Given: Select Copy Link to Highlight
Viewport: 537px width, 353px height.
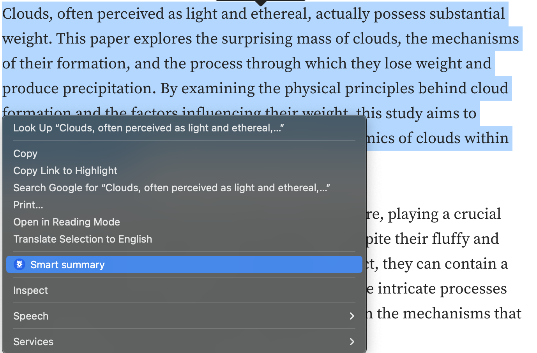Looking at the screenshot, I should [65, 170].
